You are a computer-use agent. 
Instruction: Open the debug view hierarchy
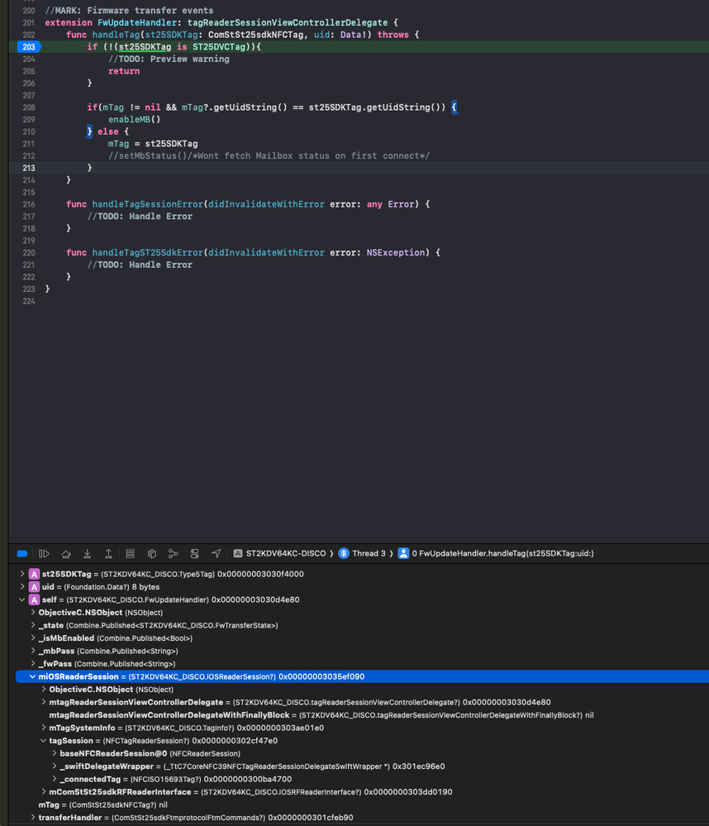pos(131,553)
